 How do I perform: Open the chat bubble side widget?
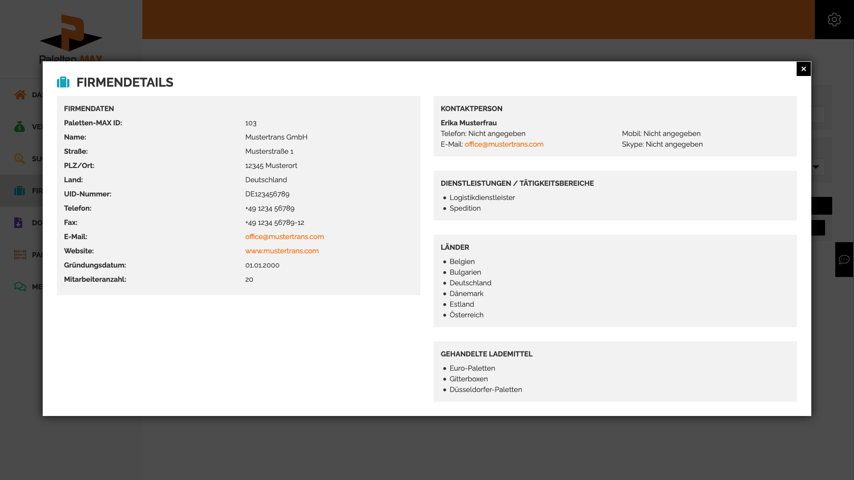tap(844, 260)
